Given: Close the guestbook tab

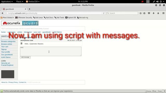Looking at the screenshot, I should click(25, 9).
